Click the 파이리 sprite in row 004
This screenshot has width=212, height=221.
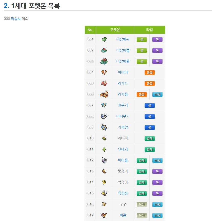tap(104, 72)
